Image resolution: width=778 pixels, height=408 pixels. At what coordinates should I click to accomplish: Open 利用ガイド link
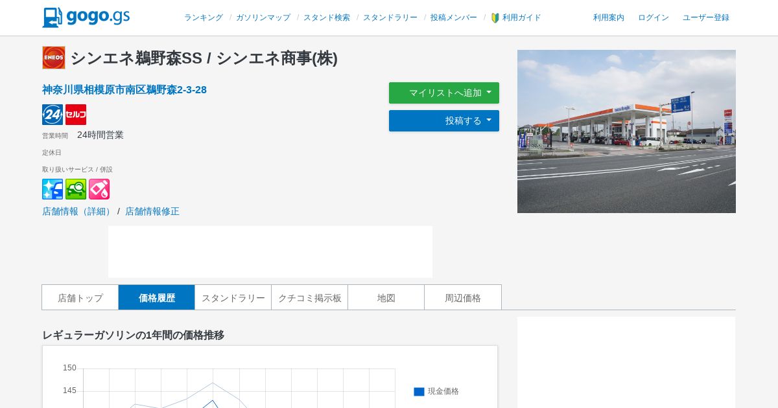point(522,17)
